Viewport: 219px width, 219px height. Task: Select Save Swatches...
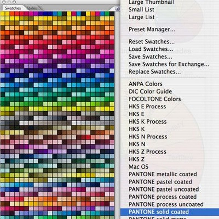click(150, 57)
